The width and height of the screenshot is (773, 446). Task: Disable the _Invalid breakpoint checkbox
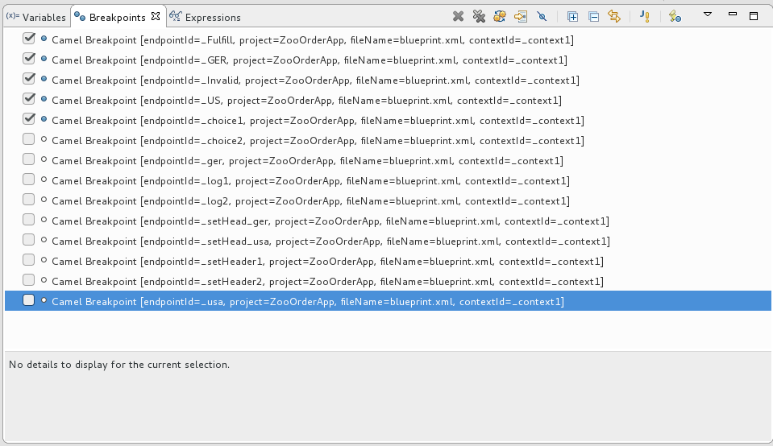coord(29,79)
